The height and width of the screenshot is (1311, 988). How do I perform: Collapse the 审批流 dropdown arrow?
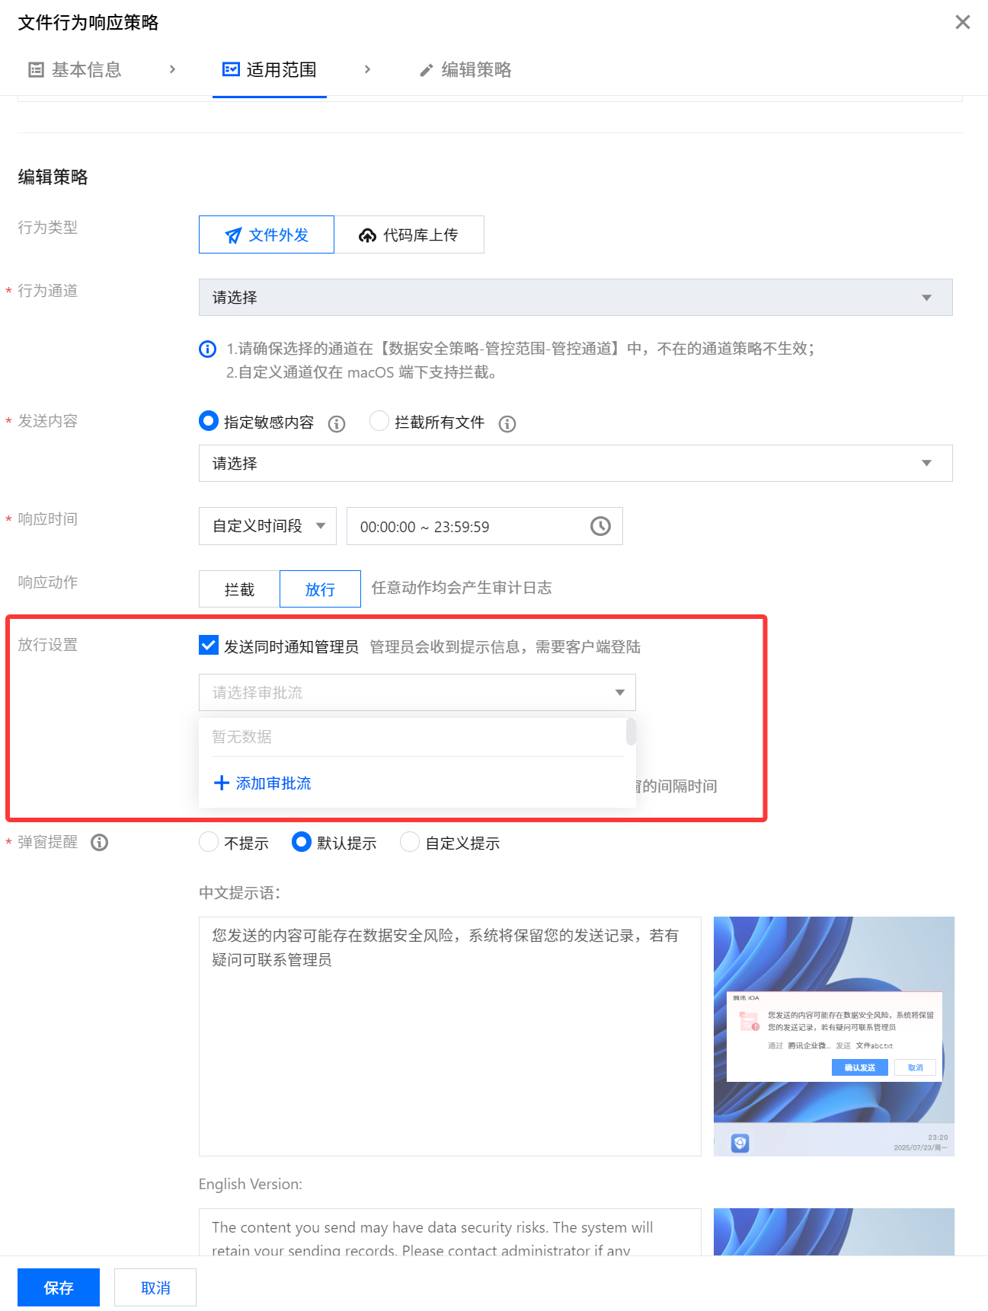(x=620, y=693)
